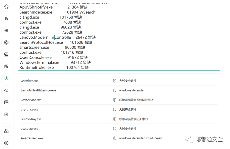Open the document search sidebar icon
Screen dimensions: 230x149
click(x=6, y=67)
